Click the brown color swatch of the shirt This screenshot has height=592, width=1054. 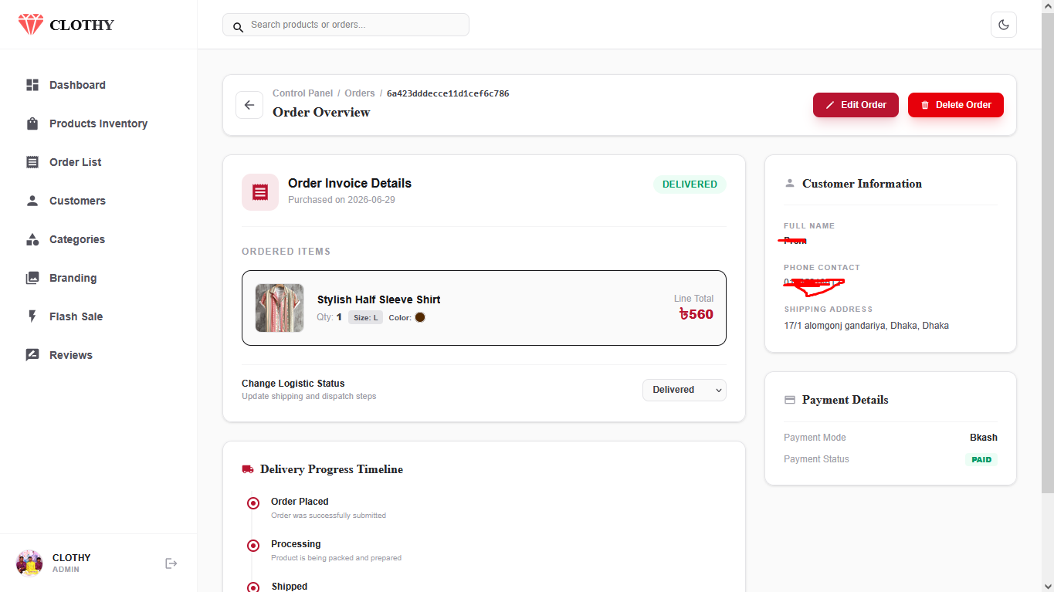click(420, 317)
